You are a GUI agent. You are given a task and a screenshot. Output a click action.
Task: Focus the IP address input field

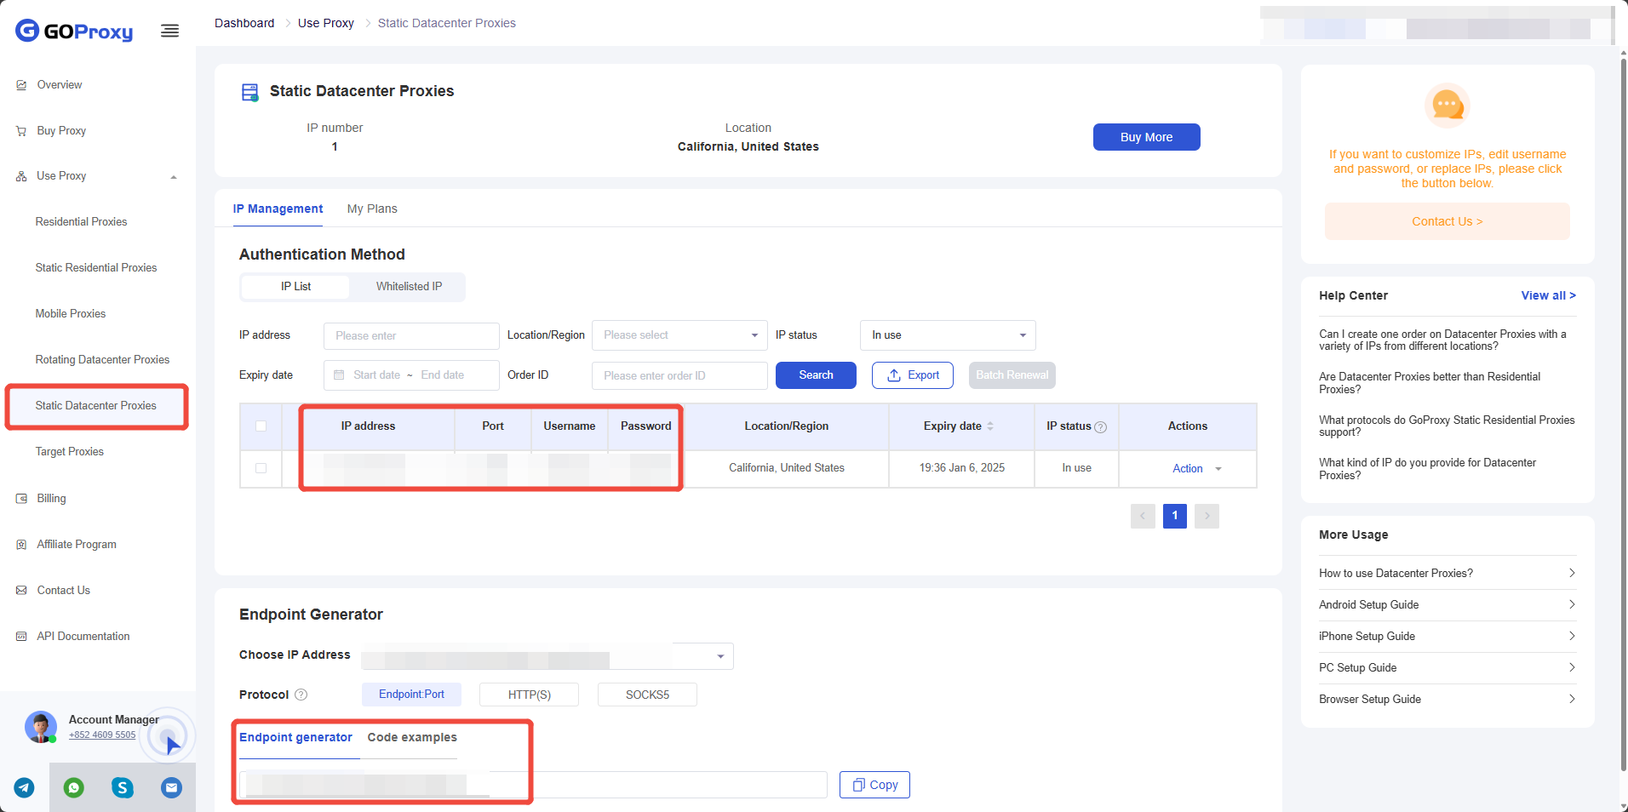click(x=411, y=336)
